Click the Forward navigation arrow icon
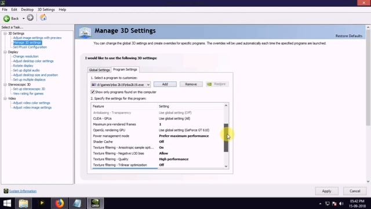371x209 pixels. pos(30,17)
